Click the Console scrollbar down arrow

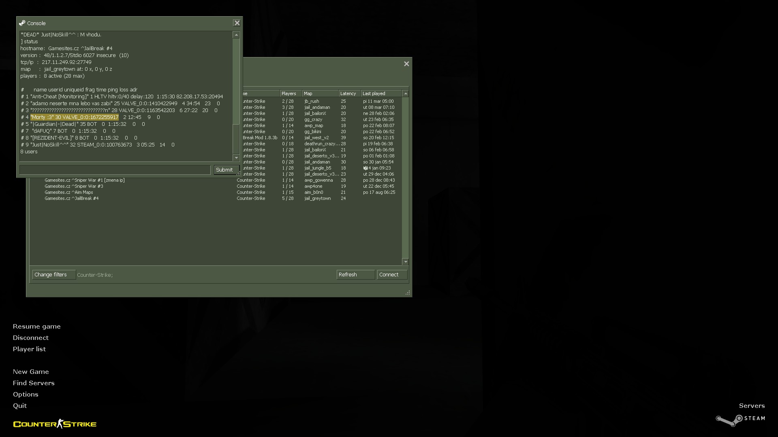point(236,158)
